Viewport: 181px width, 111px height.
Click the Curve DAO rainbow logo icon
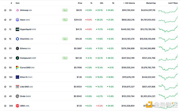(17, 68)
